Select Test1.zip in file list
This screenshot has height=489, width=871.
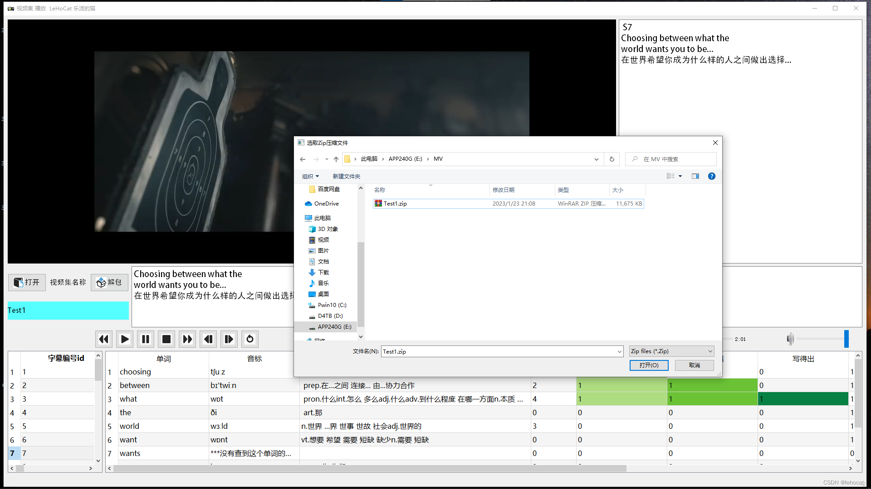(395, 204)
